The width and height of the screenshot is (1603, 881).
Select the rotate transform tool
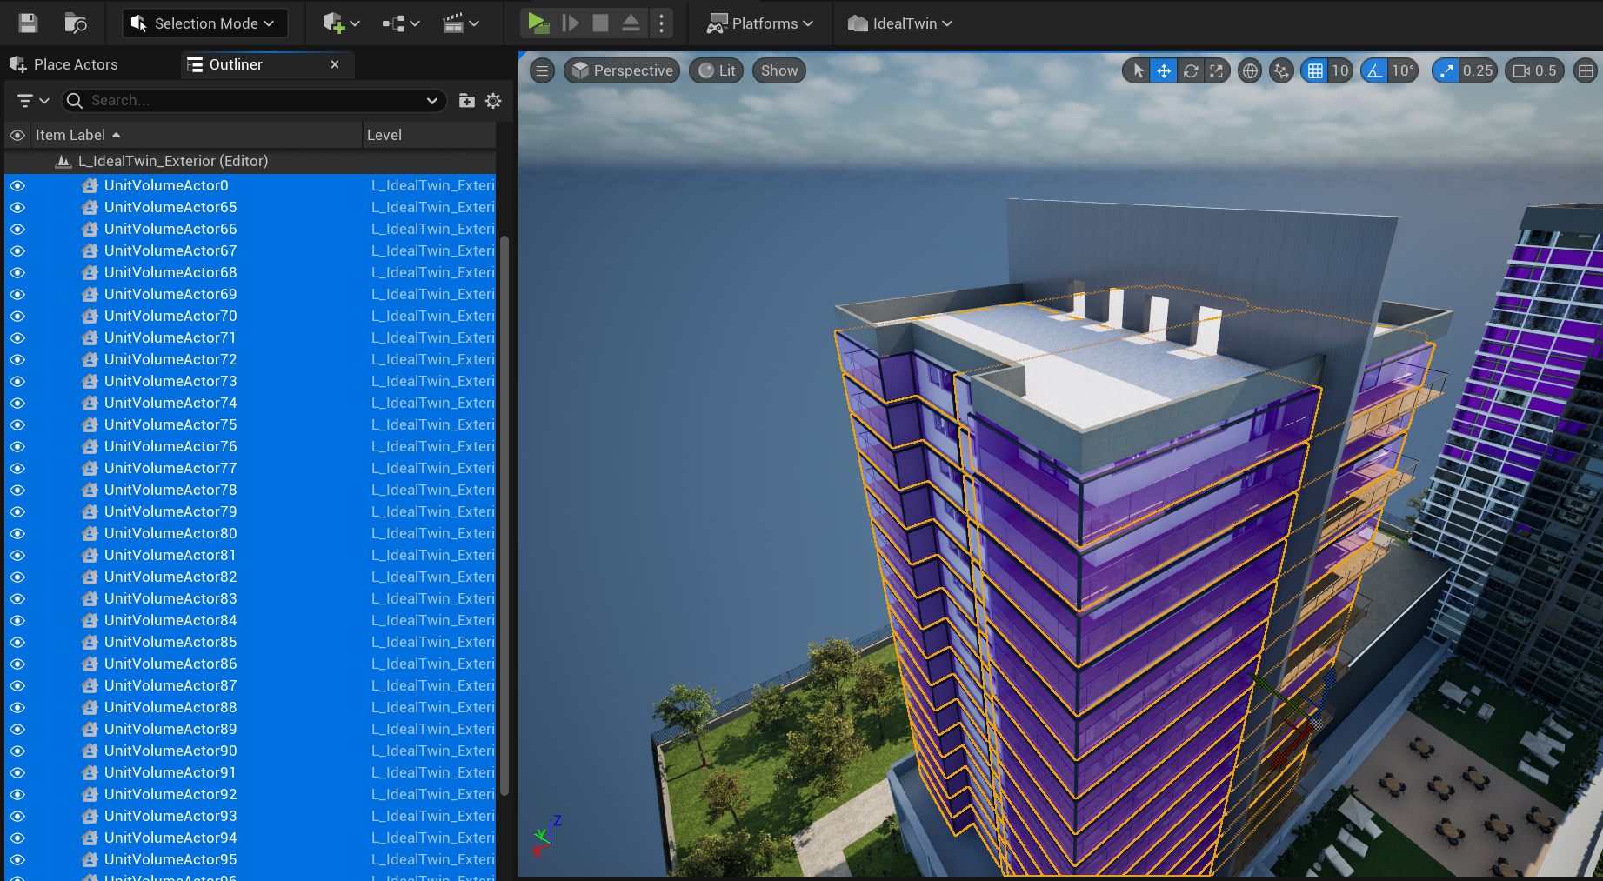pyautogui.click(x=1191, y=71)
